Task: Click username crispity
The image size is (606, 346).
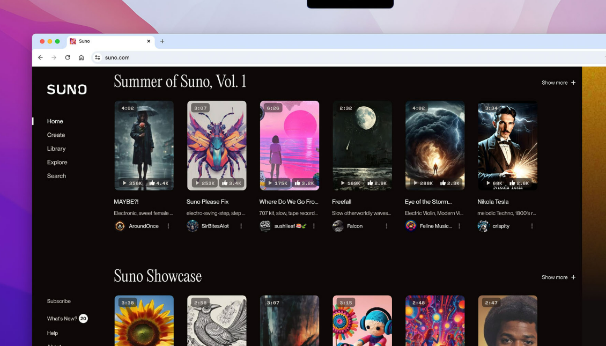Action: [x=501, y=226]
